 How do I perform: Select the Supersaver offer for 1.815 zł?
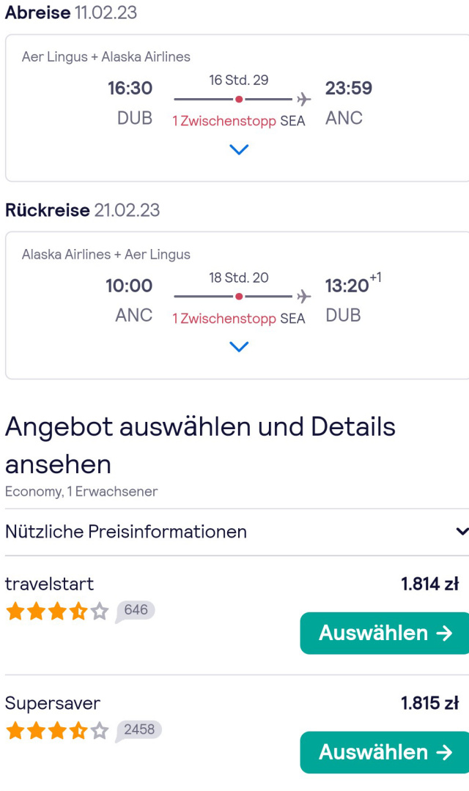point(385,752)
